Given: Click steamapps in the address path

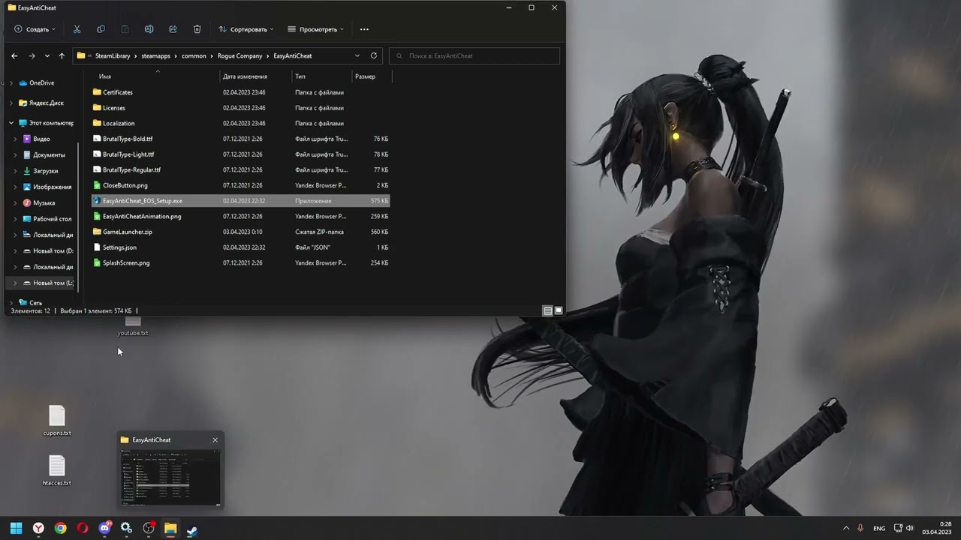Looking at the screenshot, I should 156,55.
